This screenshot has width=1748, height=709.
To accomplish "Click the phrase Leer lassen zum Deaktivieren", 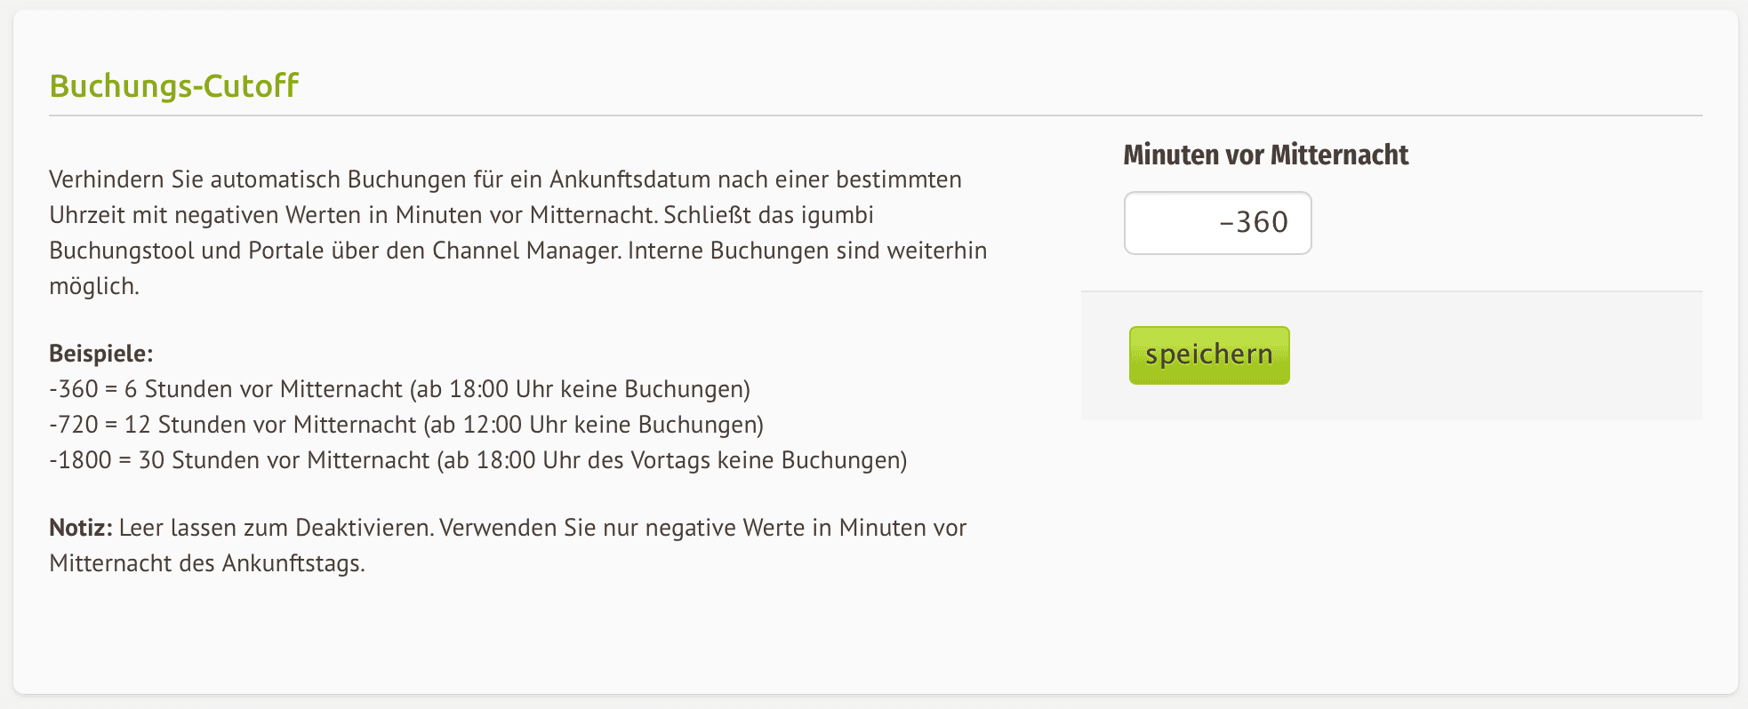I will pos(276,527).
